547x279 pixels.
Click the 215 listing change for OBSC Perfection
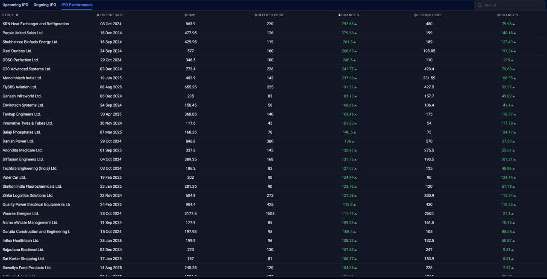point(507,60)
